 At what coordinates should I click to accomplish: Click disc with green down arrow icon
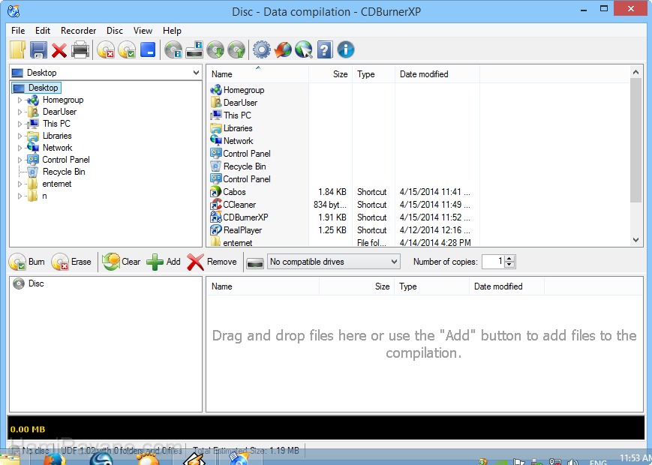click(215, 49)
